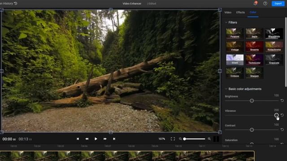Play the video
287x161 pixels.
(96, 139)
